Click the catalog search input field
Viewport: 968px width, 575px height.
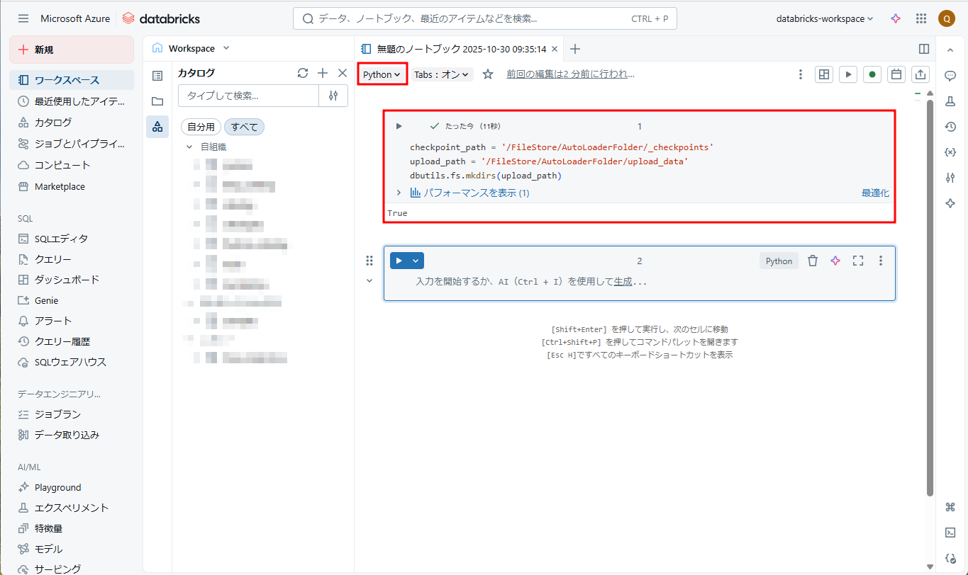[248, 96]
